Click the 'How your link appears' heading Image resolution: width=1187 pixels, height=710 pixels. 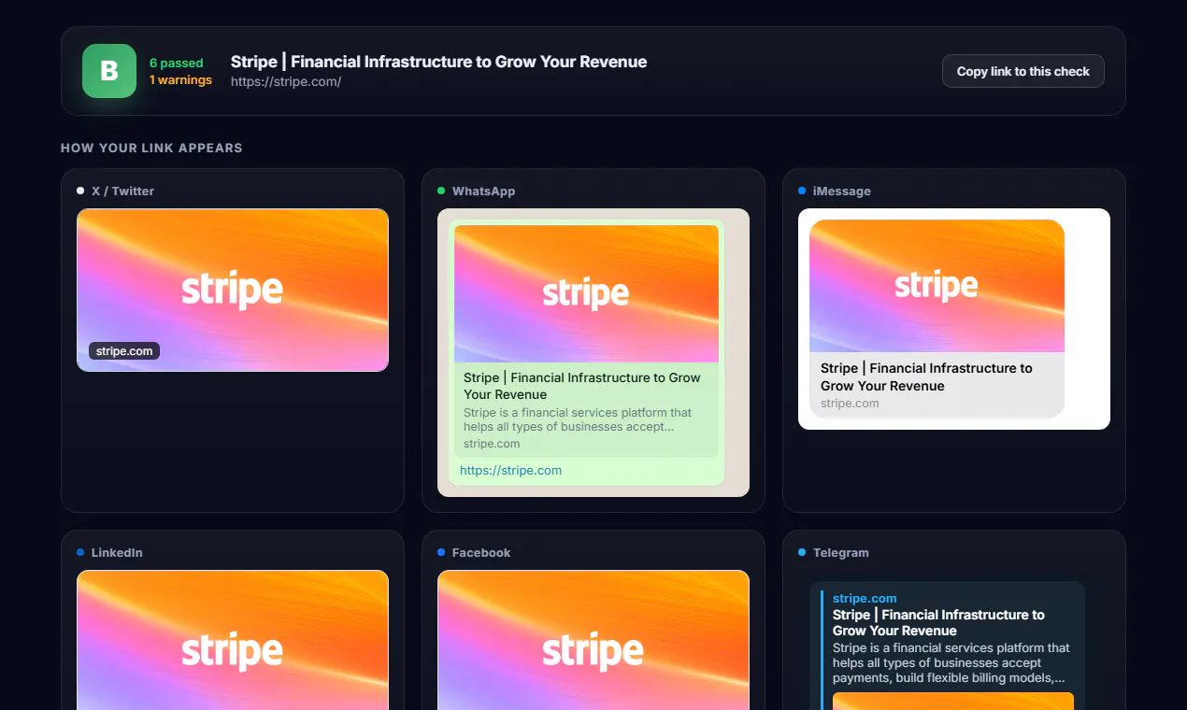click(x=151, y=148)
